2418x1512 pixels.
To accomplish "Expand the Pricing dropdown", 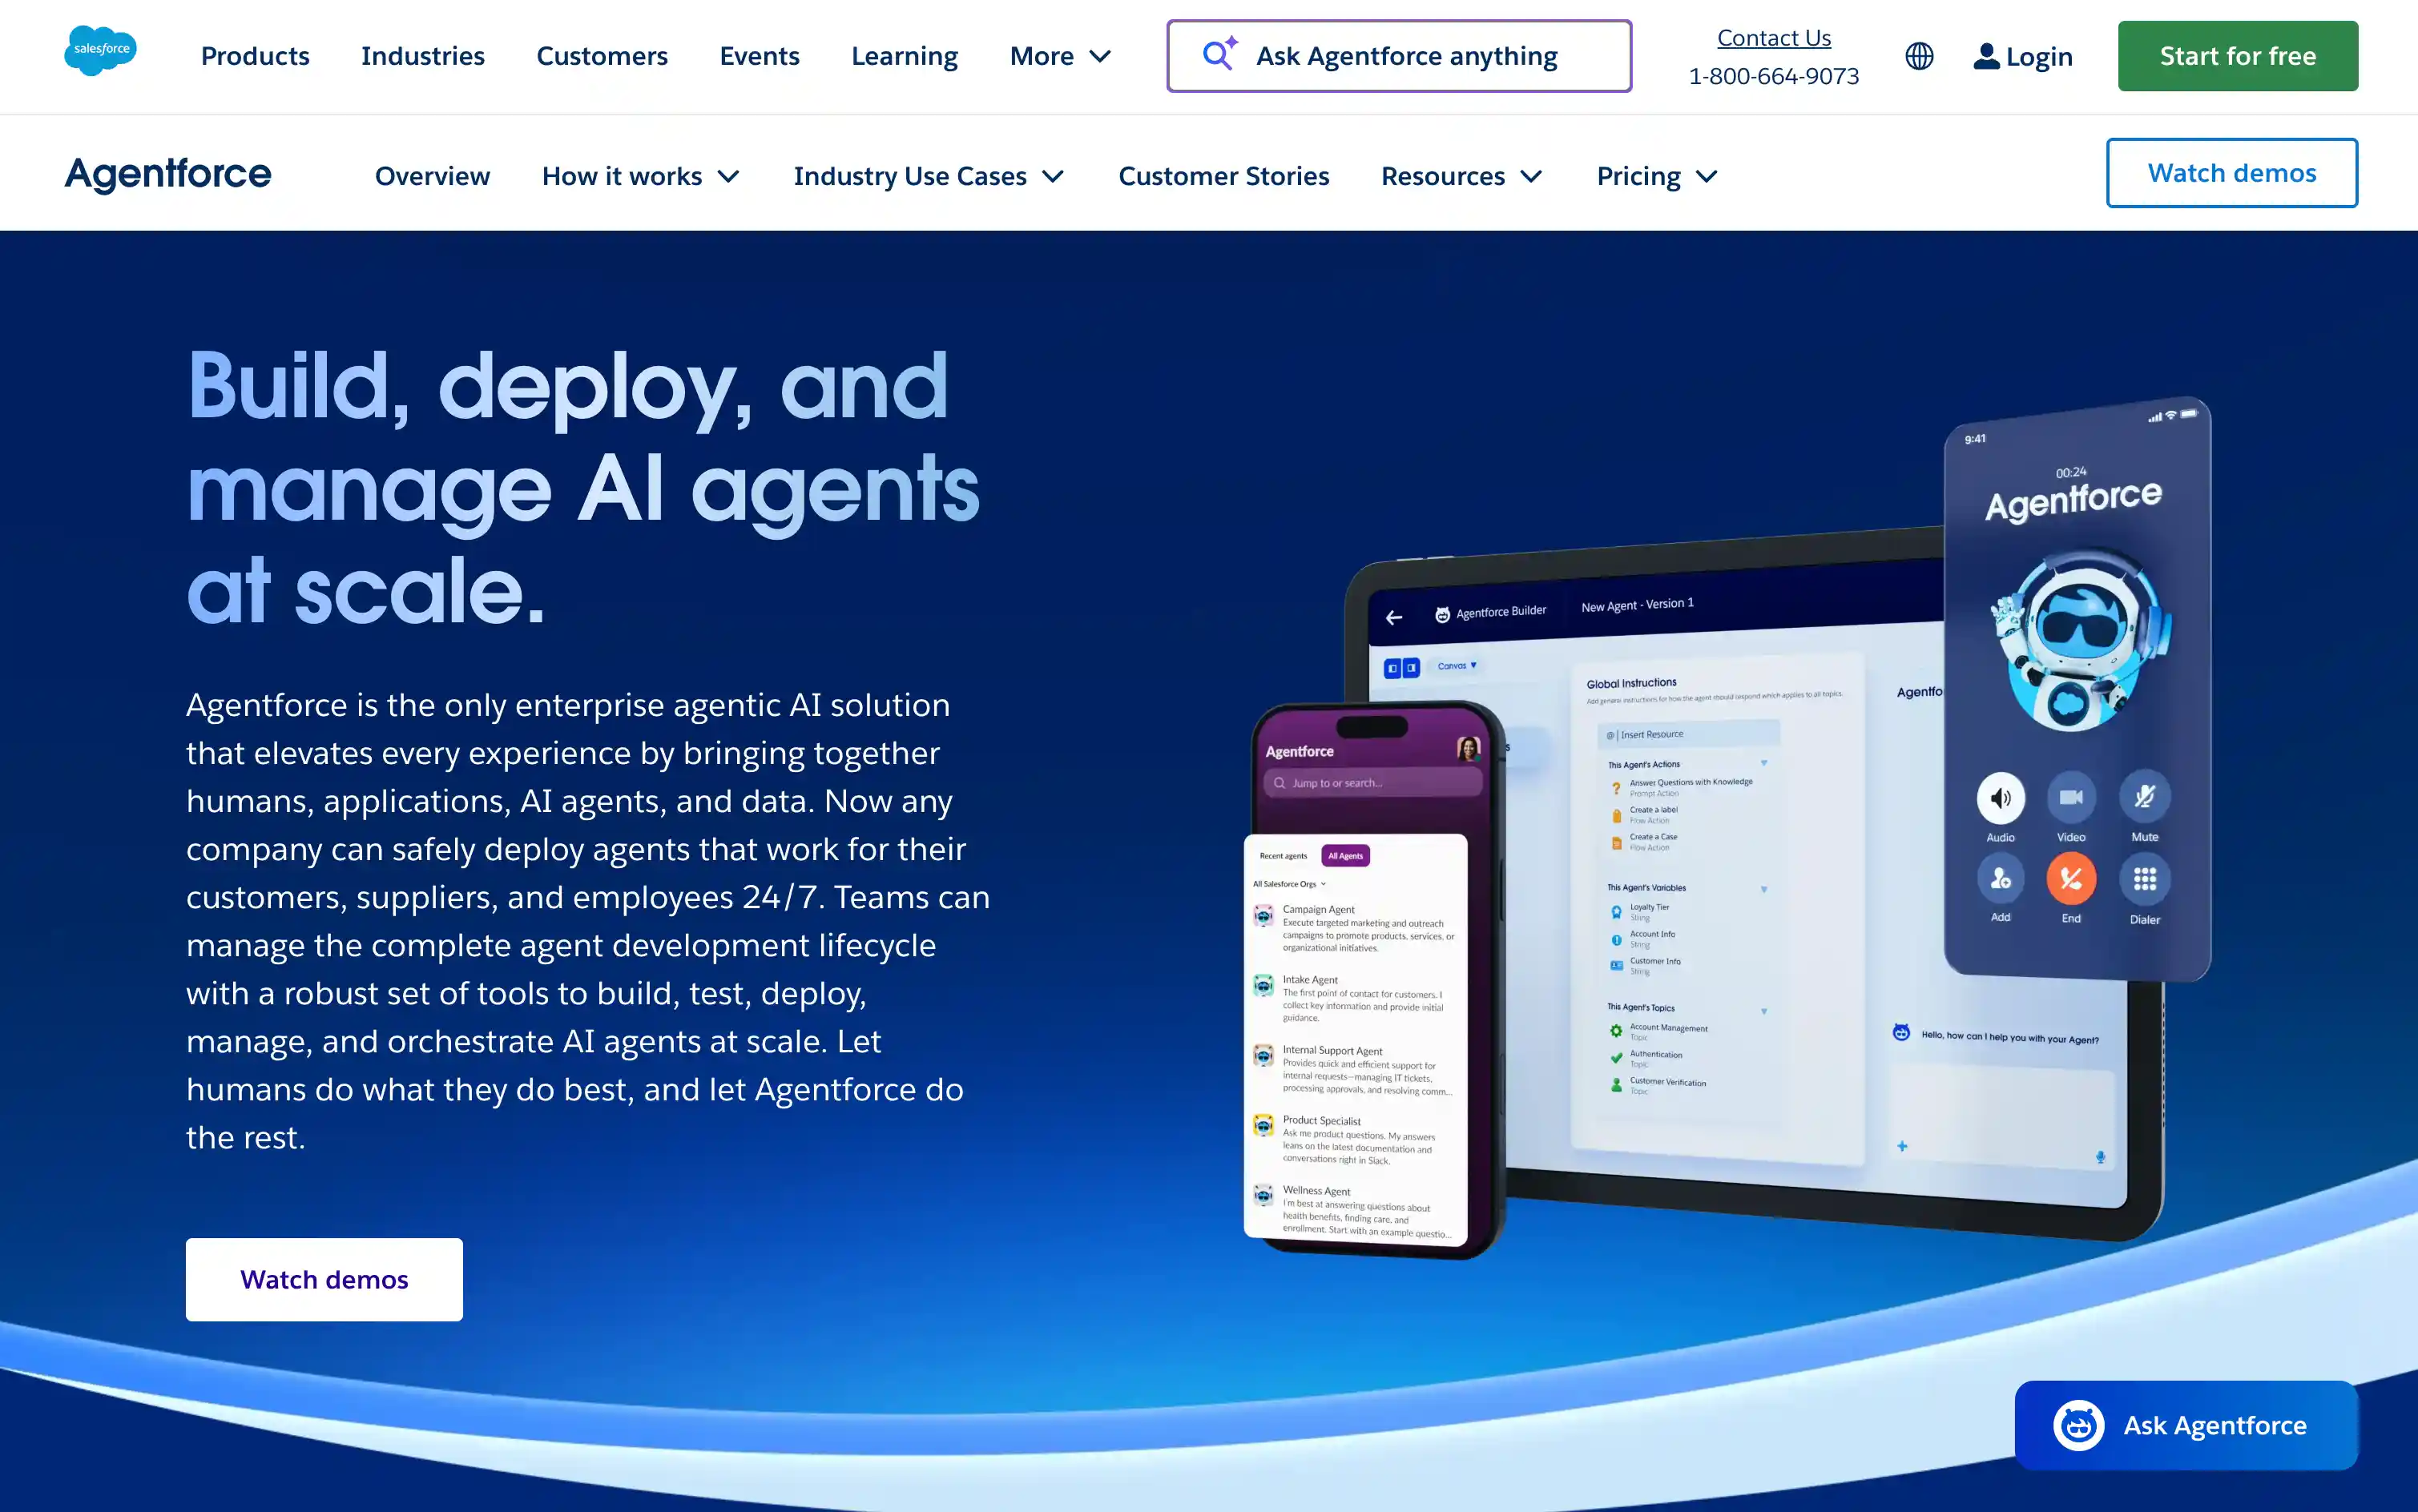I will point(1657,176).
